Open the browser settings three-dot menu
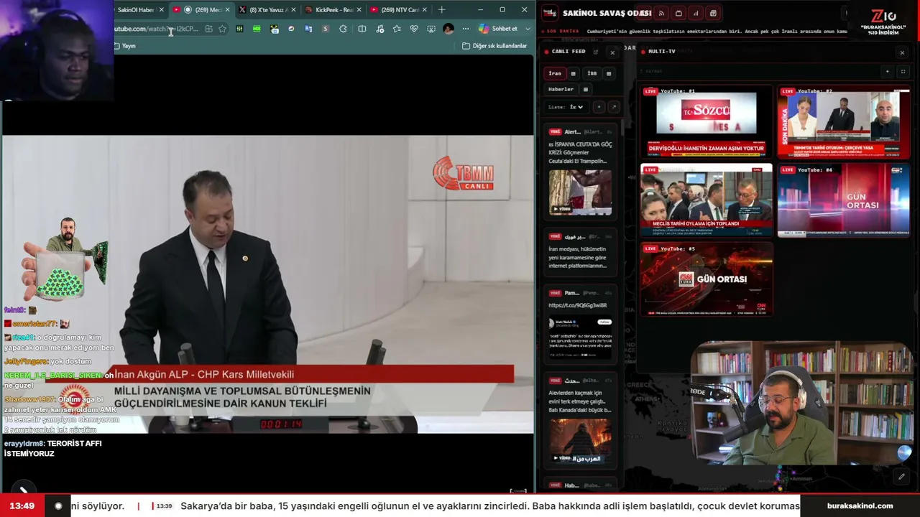The image size is (920, 517). (x=466, y=29)
